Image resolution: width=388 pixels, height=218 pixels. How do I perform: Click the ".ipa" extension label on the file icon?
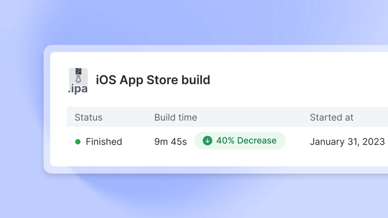coord(78,89)
